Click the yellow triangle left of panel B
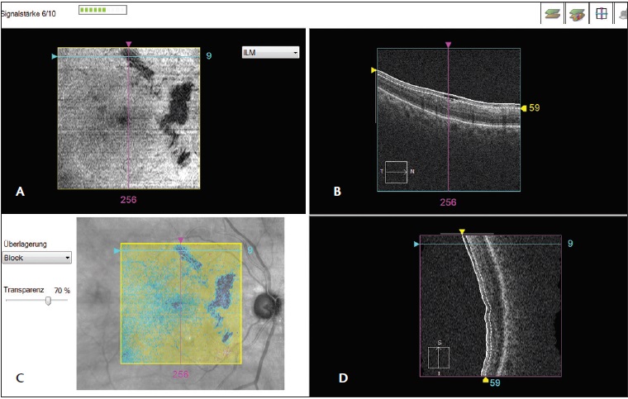The height and width of the screenshot is (399, 628). [373, 71]
